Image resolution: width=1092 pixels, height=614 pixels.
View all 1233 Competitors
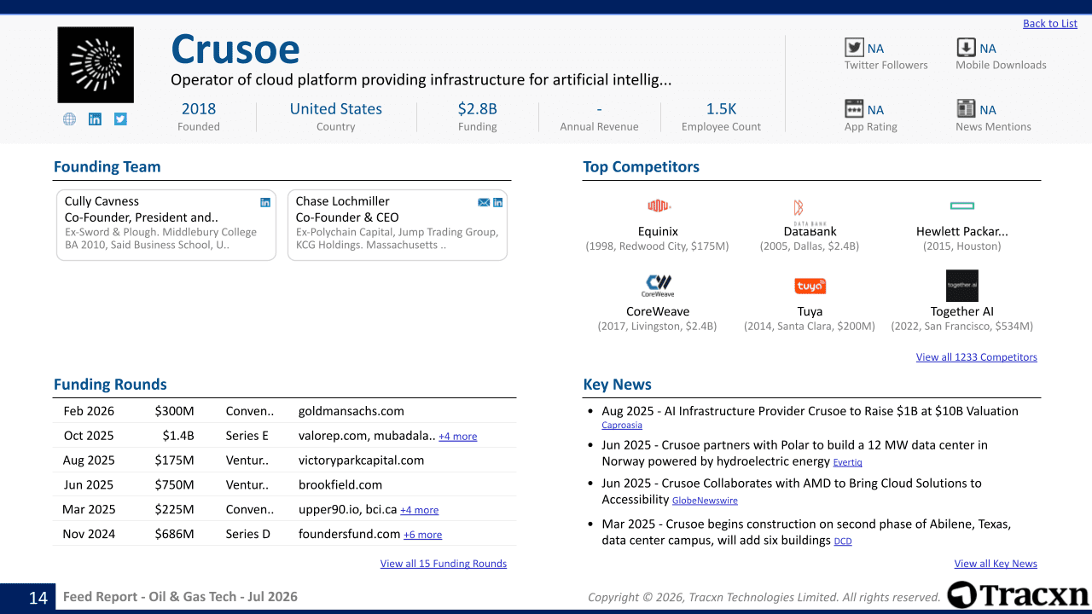point(977,357)
